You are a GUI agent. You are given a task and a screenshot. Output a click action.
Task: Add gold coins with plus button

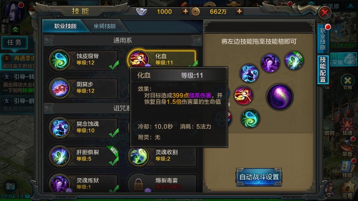click(239, 11)
